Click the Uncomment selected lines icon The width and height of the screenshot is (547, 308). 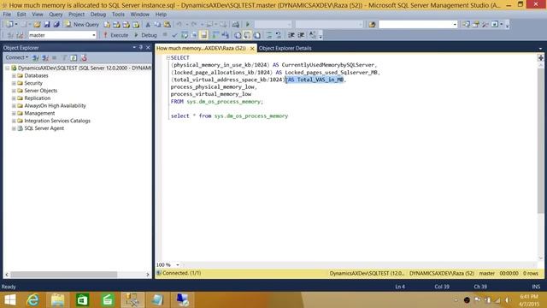coord(279,35)
